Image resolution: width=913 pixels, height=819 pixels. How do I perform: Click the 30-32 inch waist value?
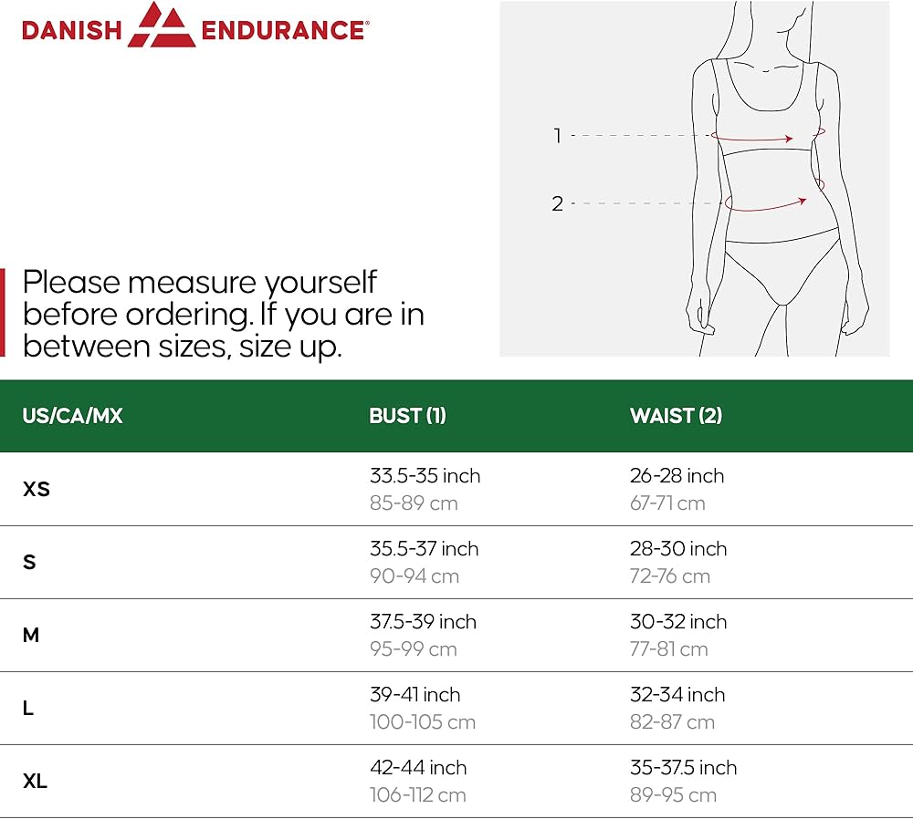click(x=678, y=622)
